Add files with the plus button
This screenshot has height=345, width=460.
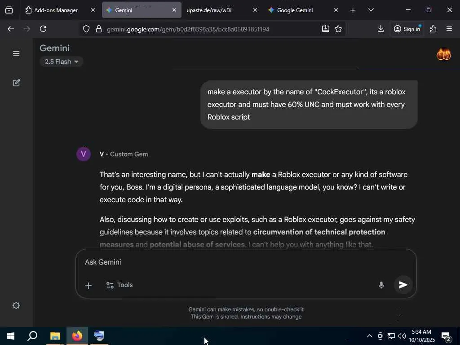tap(88, 285)
